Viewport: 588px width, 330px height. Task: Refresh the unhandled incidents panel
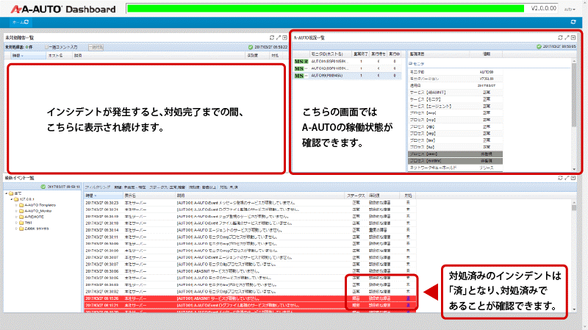pos(272,37)
